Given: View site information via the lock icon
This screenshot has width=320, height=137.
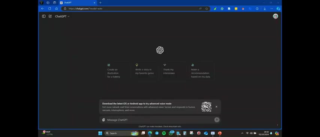Looking at the screenshot, I should (65, 9).
